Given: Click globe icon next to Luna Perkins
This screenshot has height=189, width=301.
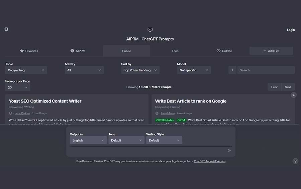Looking at the screenshot, I should [11, 113].
